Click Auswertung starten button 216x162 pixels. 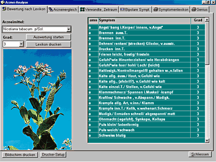pyautogui.click(x=48, y=37)
